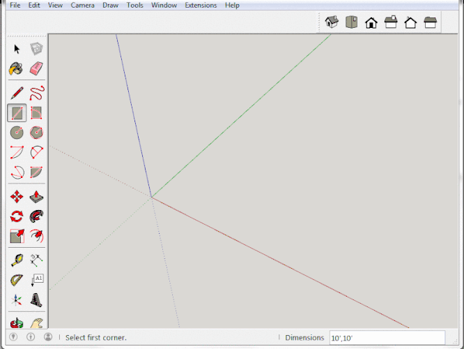
Task: Switch to Front view house icon
Action: pyautogui.click(x=371, y=22)
